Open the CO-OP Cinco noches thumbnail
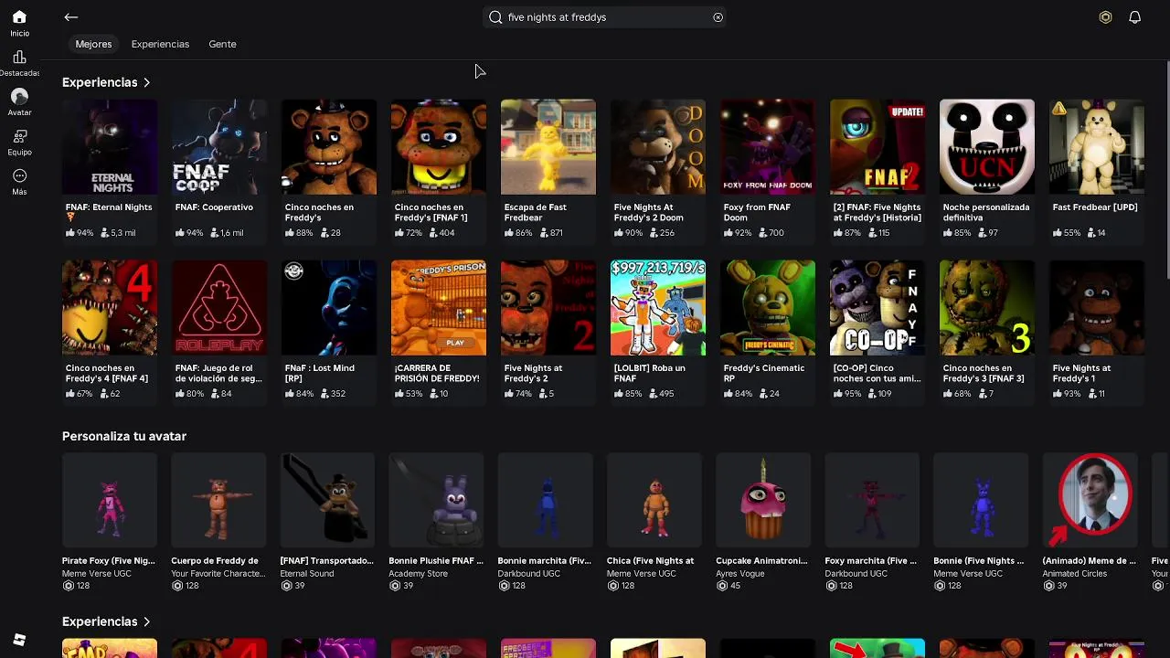Image resolution: width=1170 pixels, height=658 pixels. [x=877, y=307]
